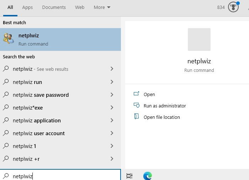Select the netplwiz*exe suggestion
The image size is (249, 180).
click(60, 107)
